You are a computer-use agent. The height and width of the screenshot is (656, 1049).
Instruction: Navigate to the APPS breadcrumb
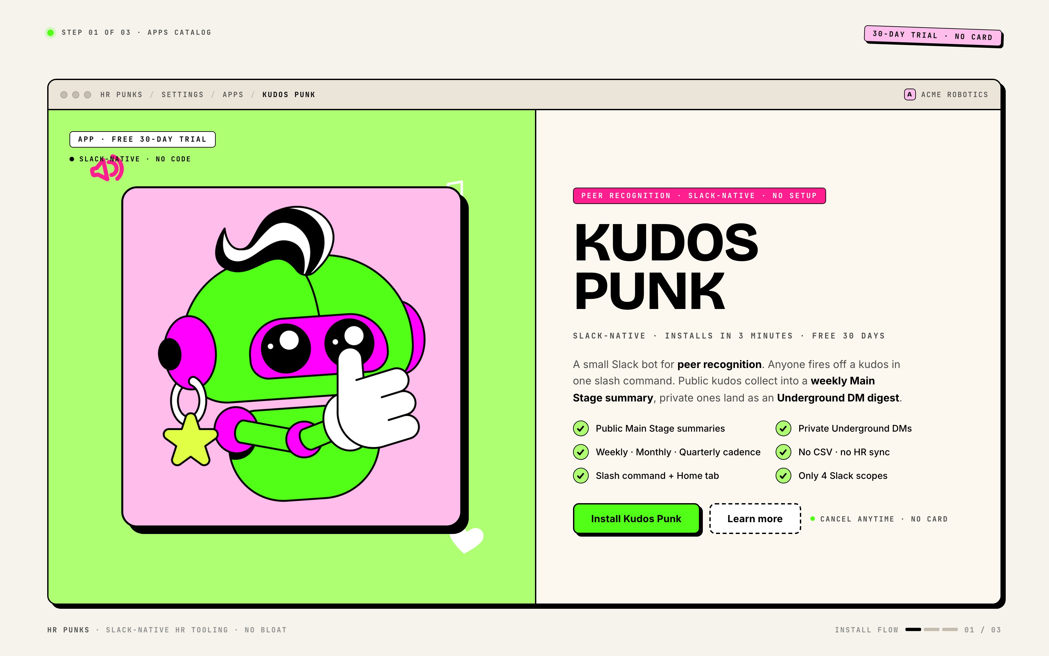tap(233, 94)
